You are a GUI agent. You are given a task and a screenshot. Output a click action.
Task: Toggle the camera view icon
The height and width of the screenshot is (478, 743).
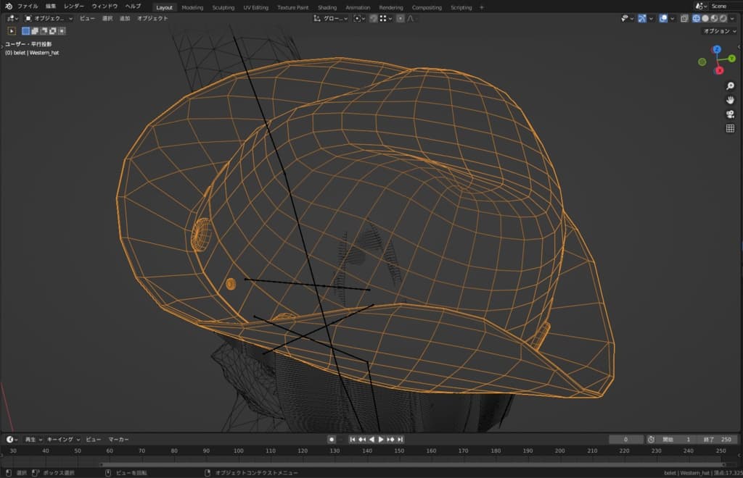pyautogui.click(x=730, y=114)
